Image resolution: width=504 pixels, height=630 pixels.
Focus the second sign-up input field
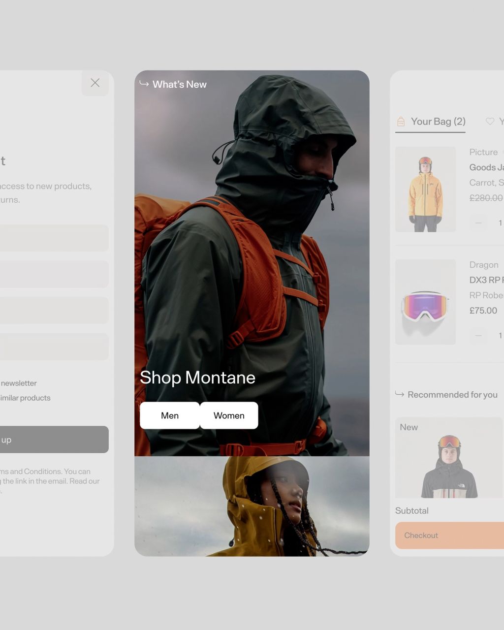[54, 274]
